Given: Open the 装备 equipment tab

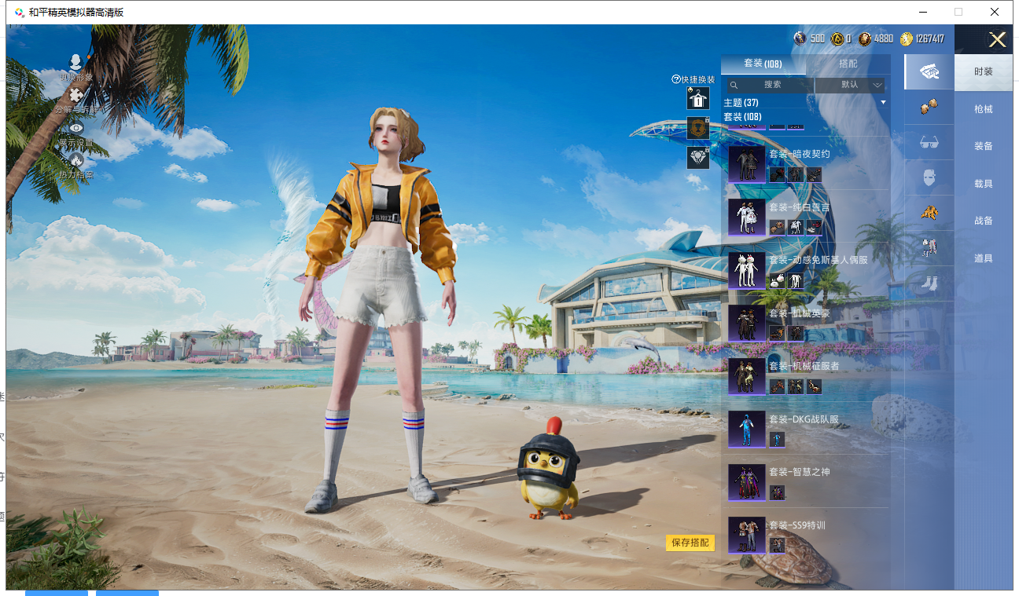Looking at the screenshot, I should (984, 146).
